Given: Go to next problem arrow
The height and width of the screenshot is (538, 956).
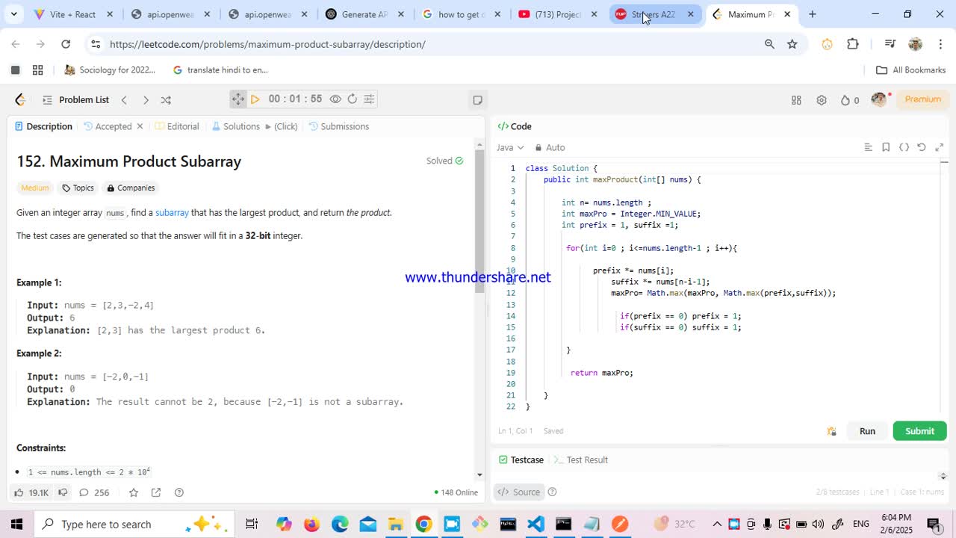Looking at the screenshot, I should tap(146, 99).
